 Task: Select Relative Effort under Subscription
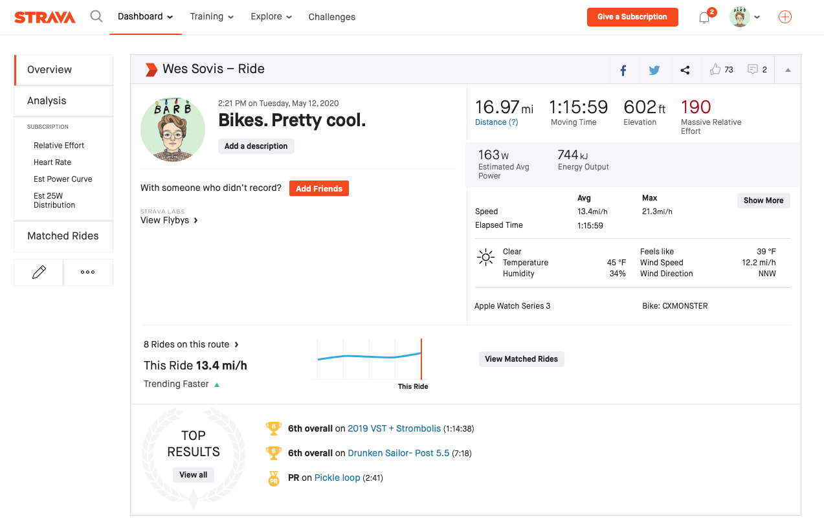click(57, 145)
